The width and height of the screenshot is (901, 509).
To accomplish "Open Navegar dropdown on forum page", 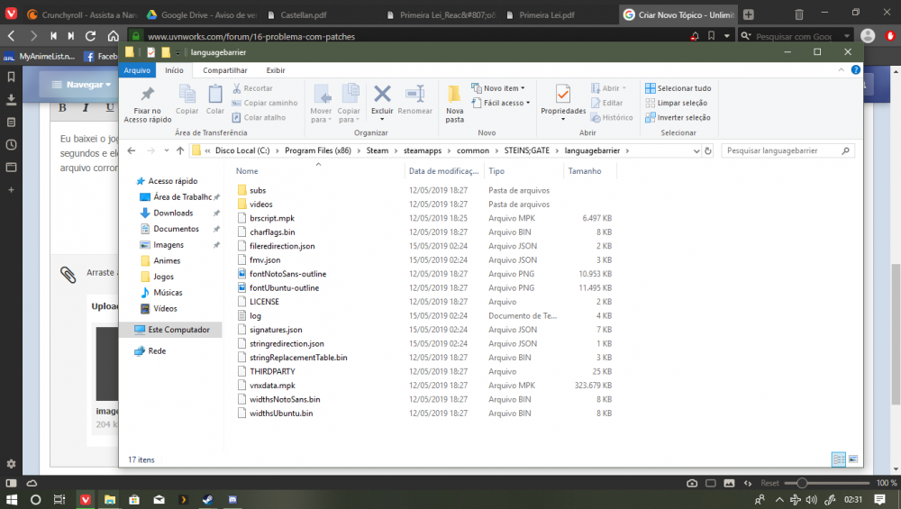I will pyautogui.click(x=81, y=85).
